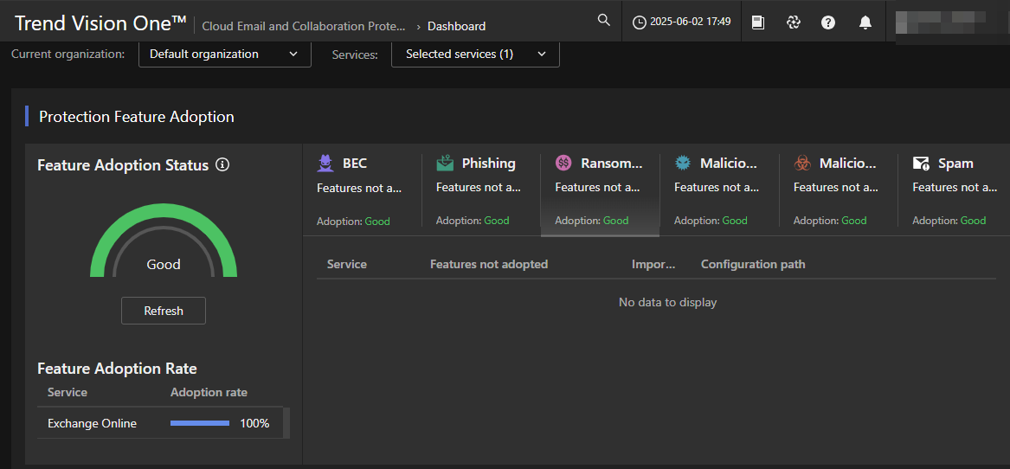
Task: Select the Ransomware tab
Action: pos(600,190)
